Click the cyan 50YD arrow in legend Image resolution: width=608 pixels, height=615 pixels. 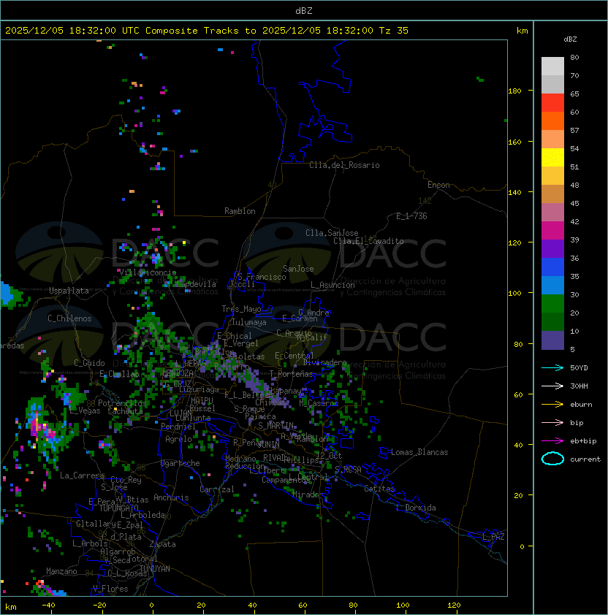pyautogui.click(x=552, y=368)
